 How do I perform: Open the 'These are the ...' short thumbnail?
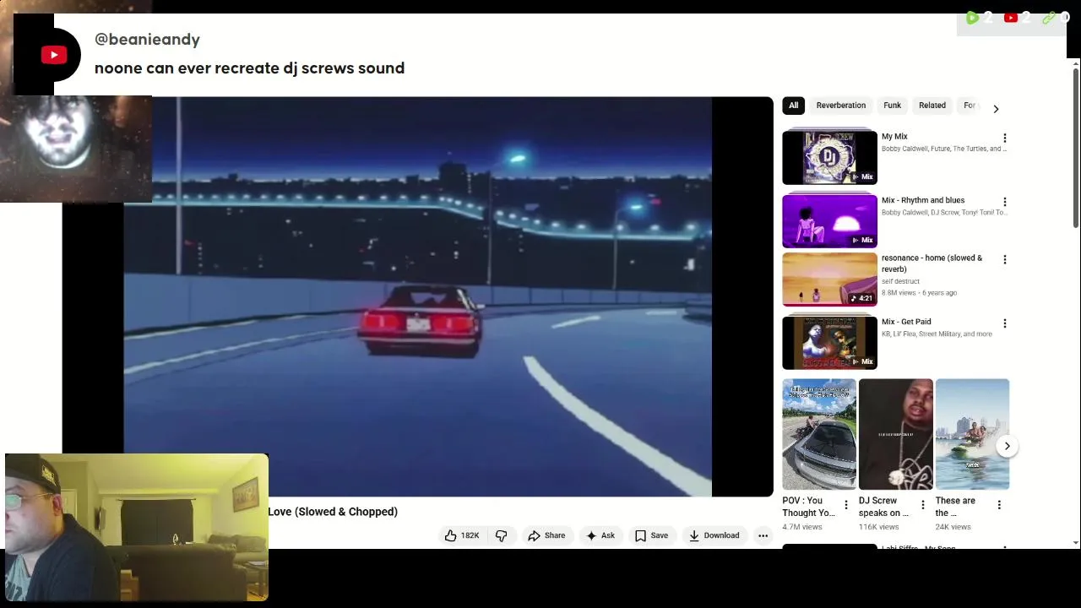[972, 434]
